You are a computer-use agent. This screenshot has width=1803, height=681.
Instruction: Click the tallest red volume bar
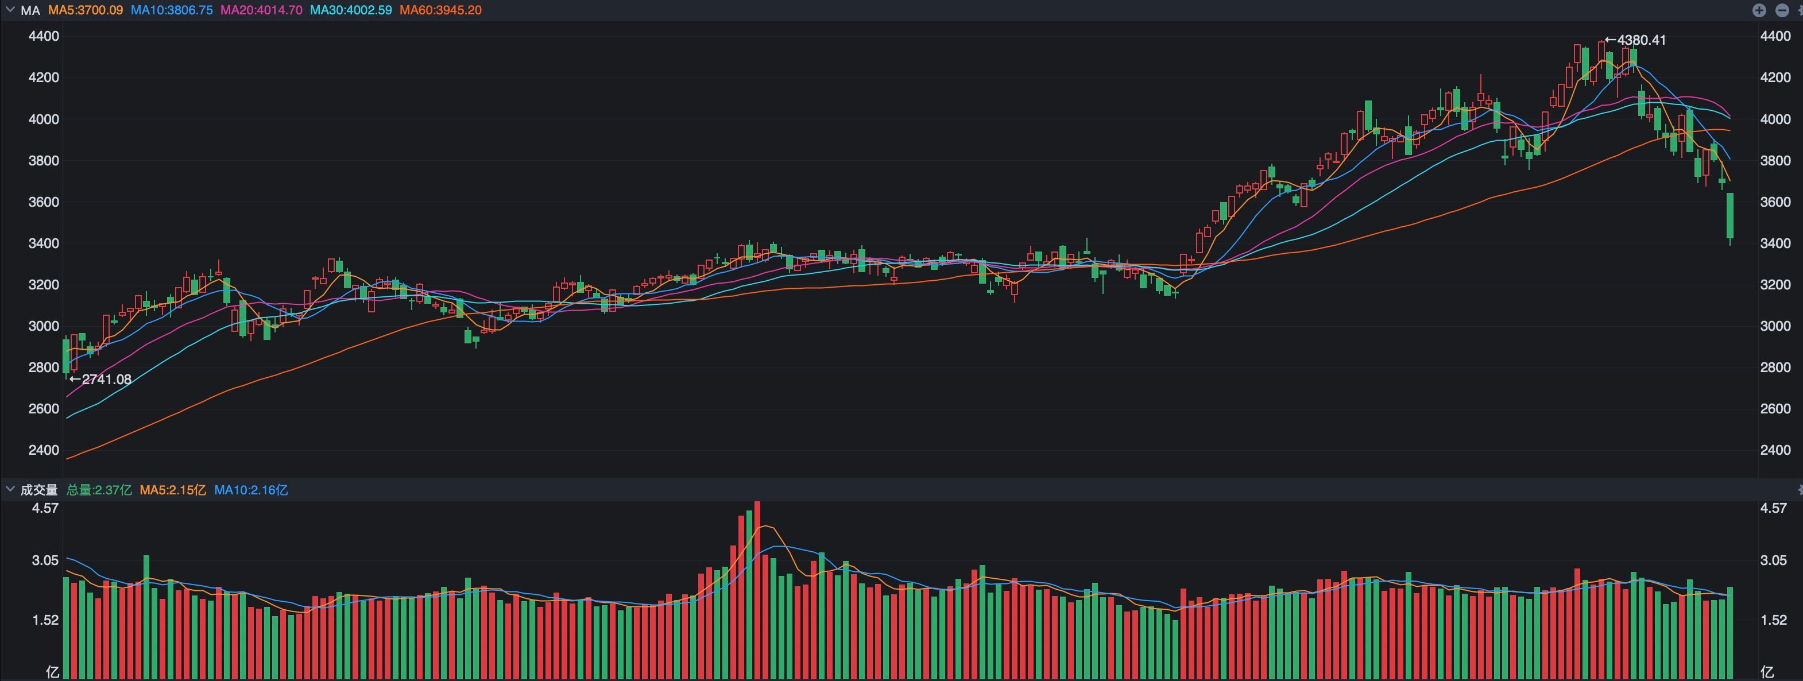tap(757, 590)
